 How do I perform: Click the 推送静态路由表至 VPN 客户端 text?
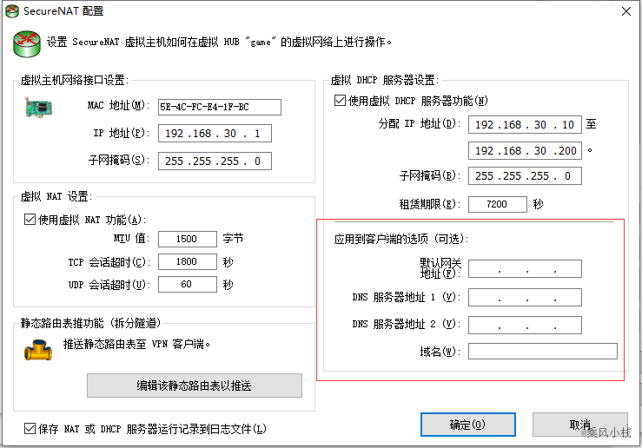coord(136,344)
